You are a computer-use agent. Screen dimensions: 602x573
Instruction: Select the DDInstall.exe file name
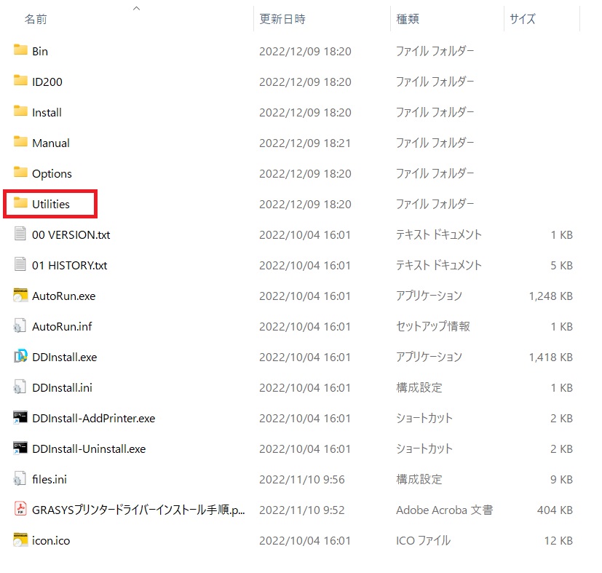point(65,357)
